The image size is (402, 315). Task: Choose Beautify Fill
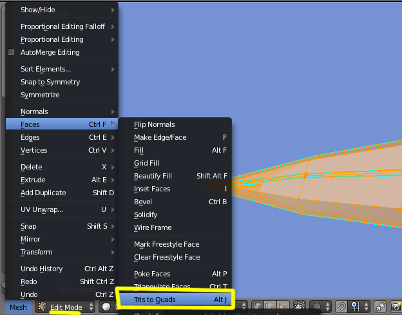tap(175, 176)
